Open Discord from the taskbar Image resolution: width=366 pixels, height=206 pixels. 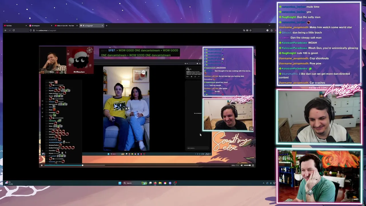click(170, 183)
